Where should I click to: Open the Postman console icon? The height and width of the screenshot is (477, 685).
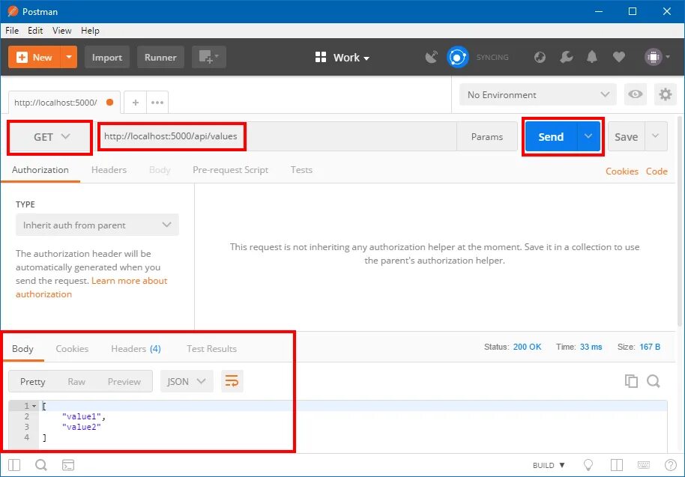(x=68, y=465)
